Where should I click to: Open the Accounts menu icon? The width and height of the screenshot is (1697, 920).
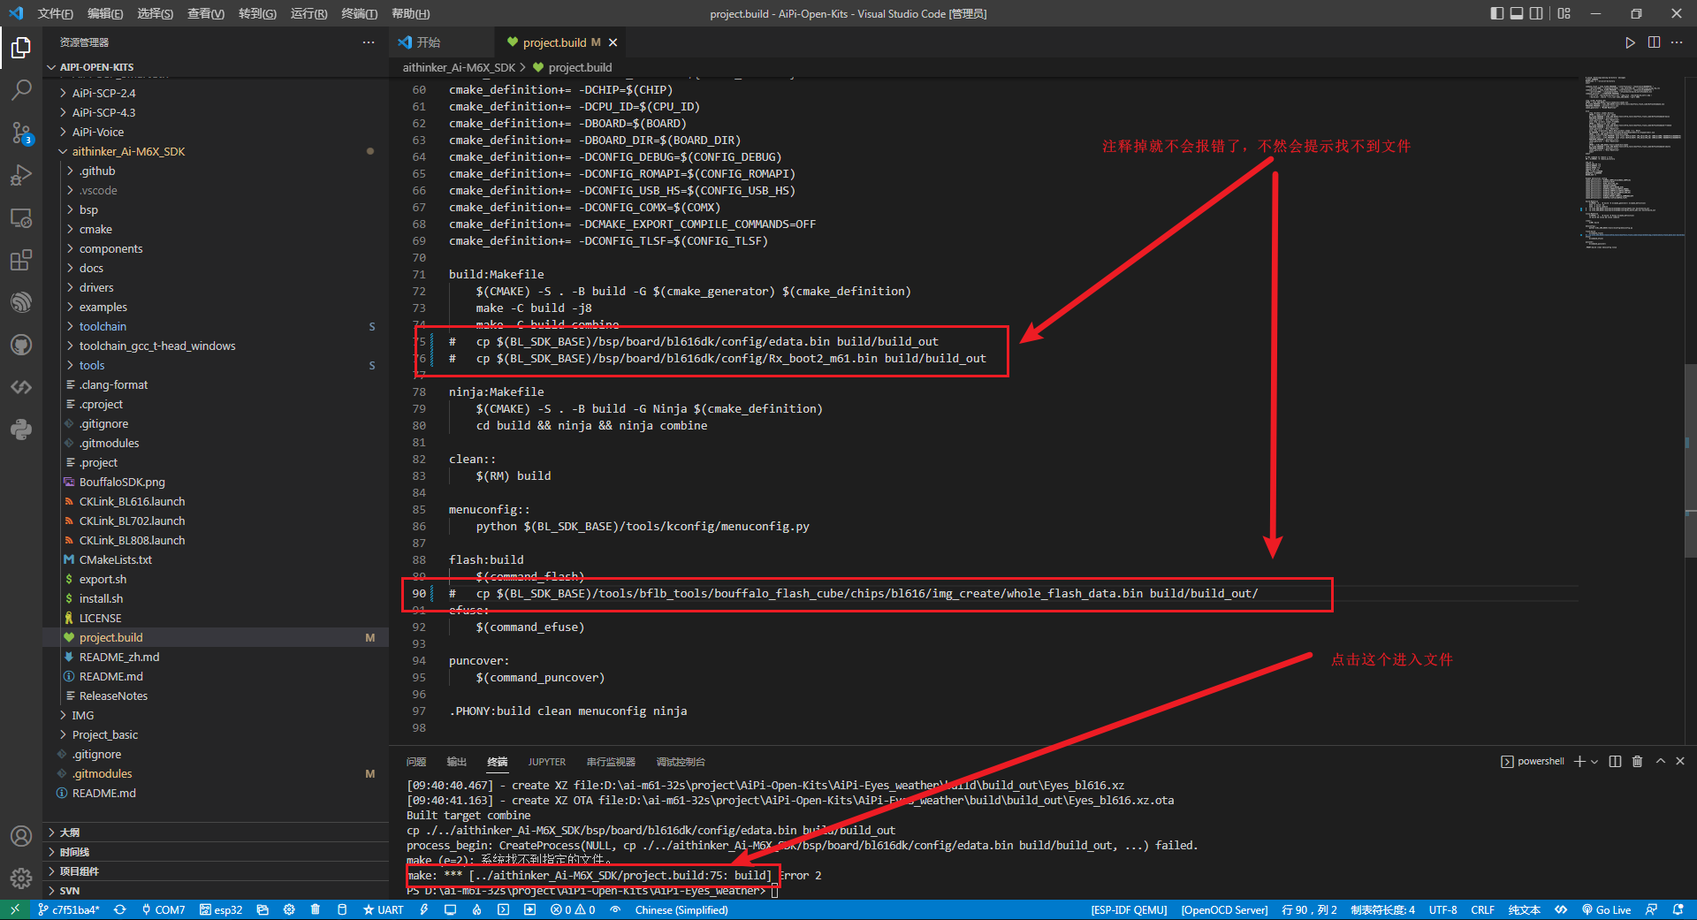tap(21, 836)
